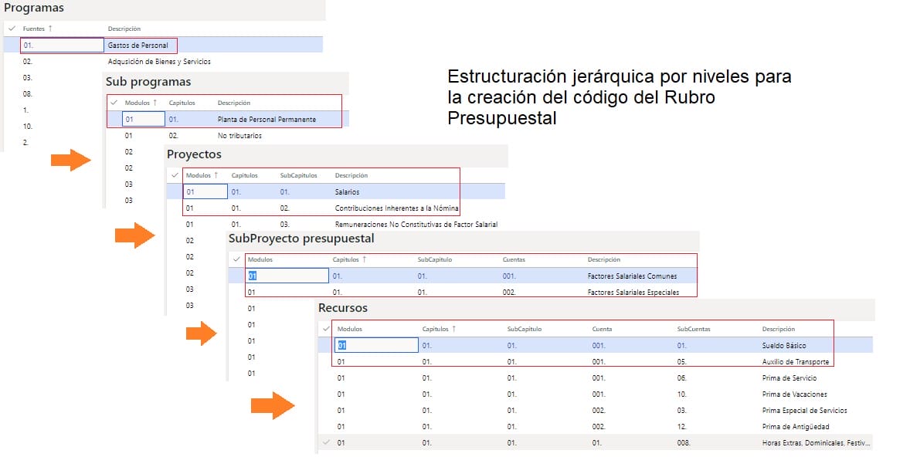This screenshot has width=910, height=457.
Task: Toggle row checkmark for Horas Extras row
Action: 325,442
